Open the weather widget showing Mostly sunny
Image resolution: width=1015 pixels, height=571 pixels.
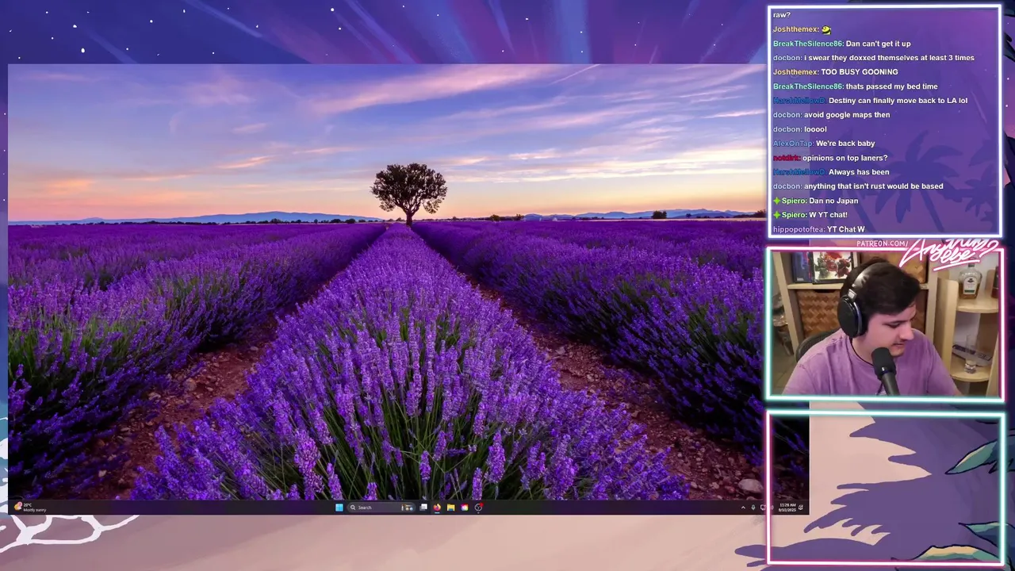[30, 508]
